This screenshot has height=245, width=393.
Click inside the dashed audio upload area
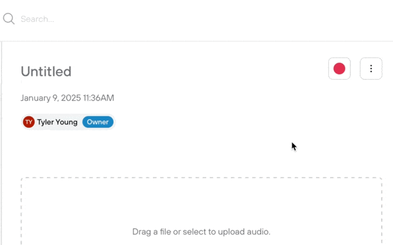tap(201, 211)
